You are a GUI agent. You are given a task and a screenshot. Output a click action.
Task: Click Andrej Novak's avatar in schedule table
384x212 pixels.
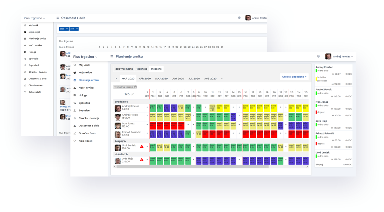(118, 117)
